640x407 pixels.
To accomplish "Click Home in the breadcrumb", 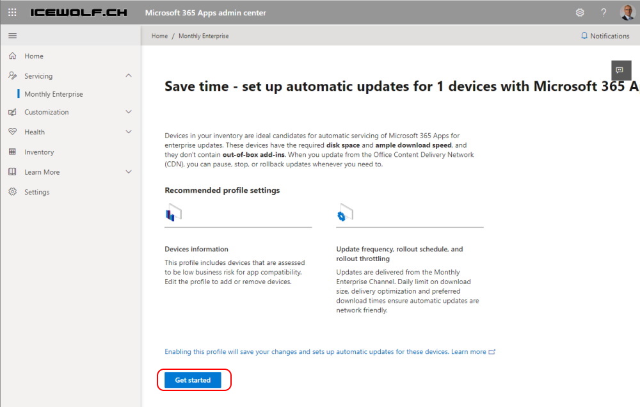I will pyautogui.click(x=159, y=36).
